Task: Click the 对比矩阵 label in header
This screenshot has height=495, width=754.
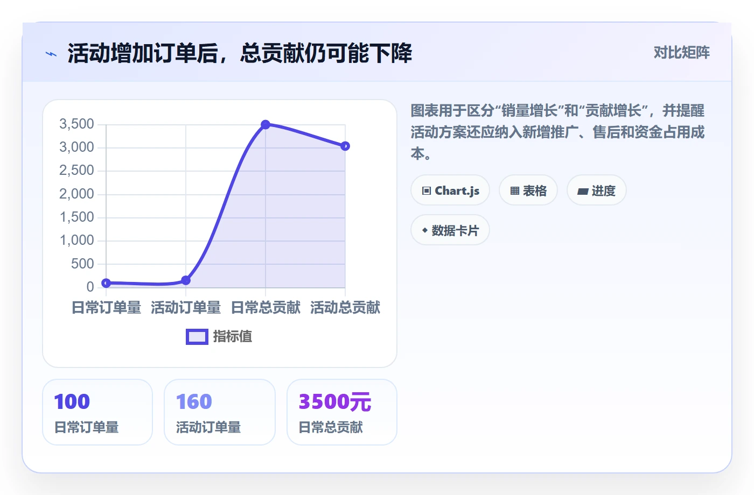Action: [x=681, y=53]
